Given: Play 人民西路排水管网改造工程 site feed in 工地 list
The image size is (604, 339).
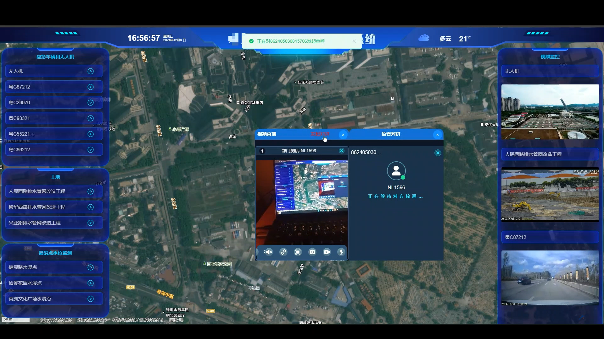Looking at the screenshot, I should click(91, 191).
